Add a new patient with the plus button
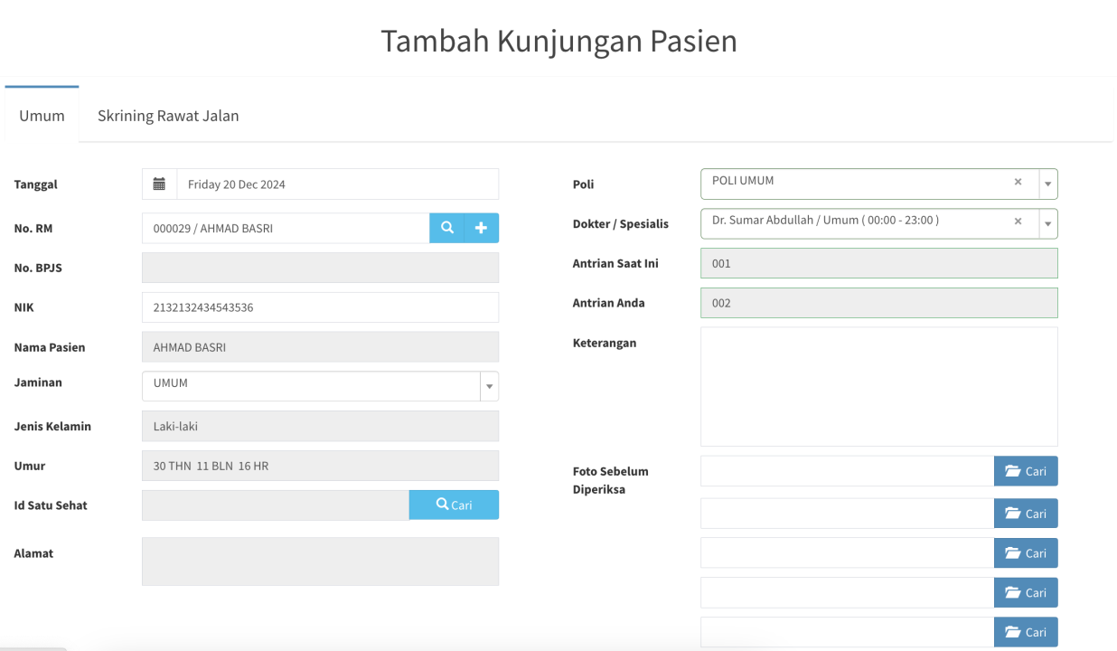 [x=482, y=229]
